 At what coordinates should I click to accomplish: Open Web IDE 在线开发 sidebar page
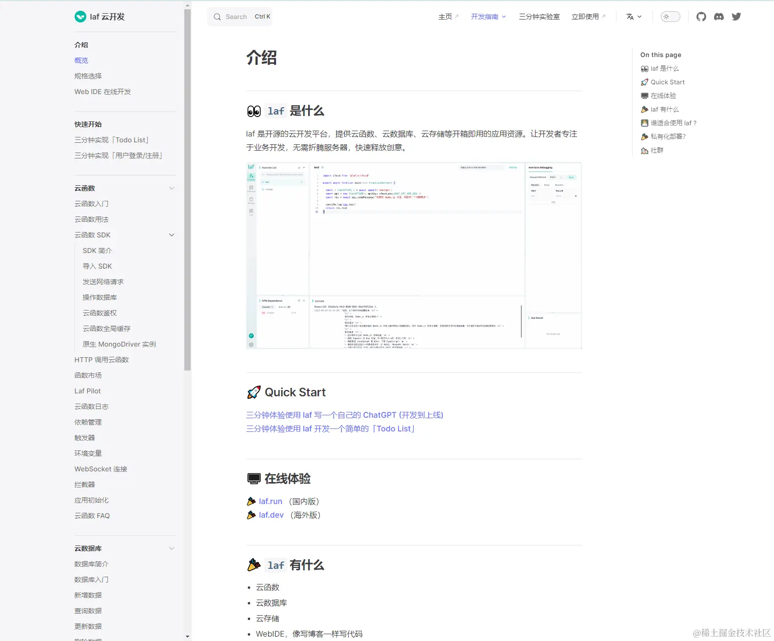pyautogui.click(x=103, y=92)
